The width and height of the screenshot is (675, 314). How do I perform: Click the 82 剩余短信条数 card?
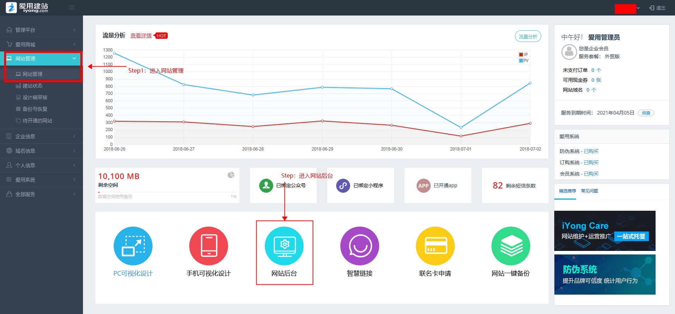(x=515, y=185)
